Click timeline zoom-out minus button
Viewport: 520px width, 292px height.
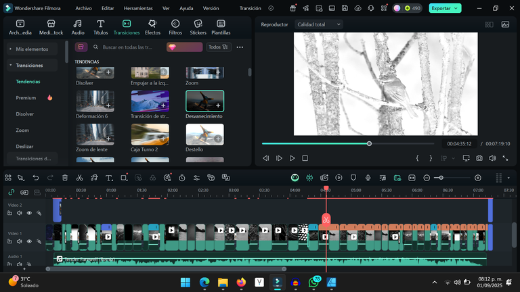point(427,178)
